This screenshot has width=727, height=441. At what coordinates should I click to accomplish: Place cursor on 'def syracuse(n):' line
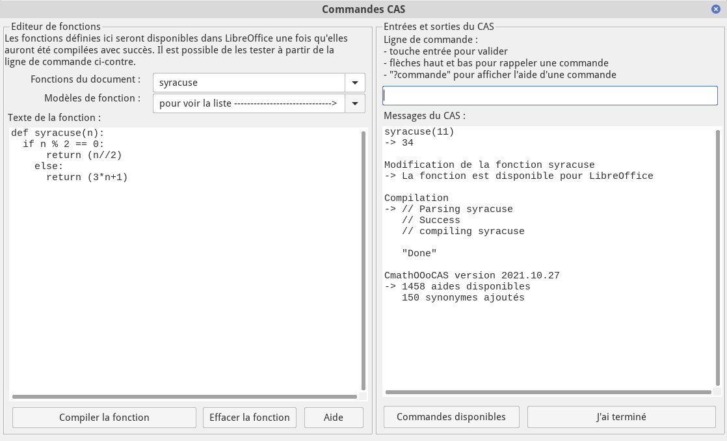[57, 133]
